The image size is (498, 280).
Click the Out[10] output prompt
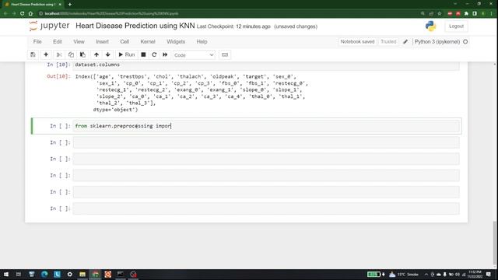(58, 76)
